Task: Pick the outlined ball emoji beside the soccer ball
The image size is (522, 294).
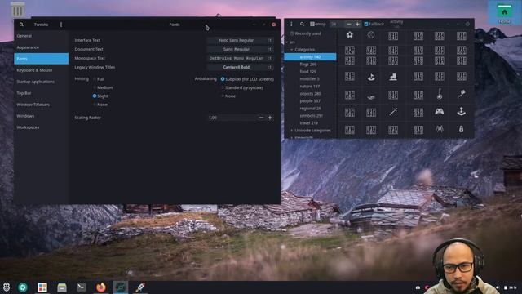Action: [x=371, y=34]
